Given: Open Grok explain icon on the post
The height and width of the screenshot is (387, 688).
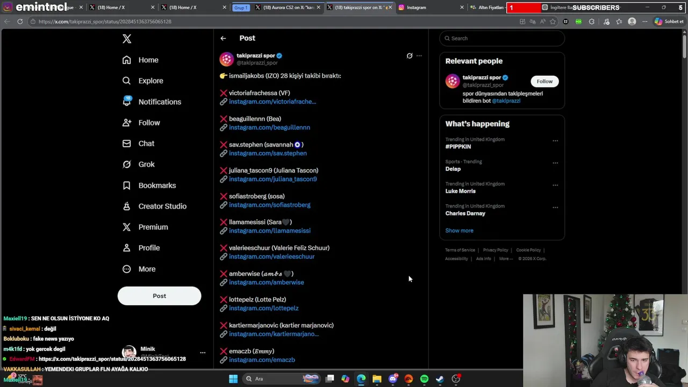Looking at the screenshot, I should (x=410, y=55).
